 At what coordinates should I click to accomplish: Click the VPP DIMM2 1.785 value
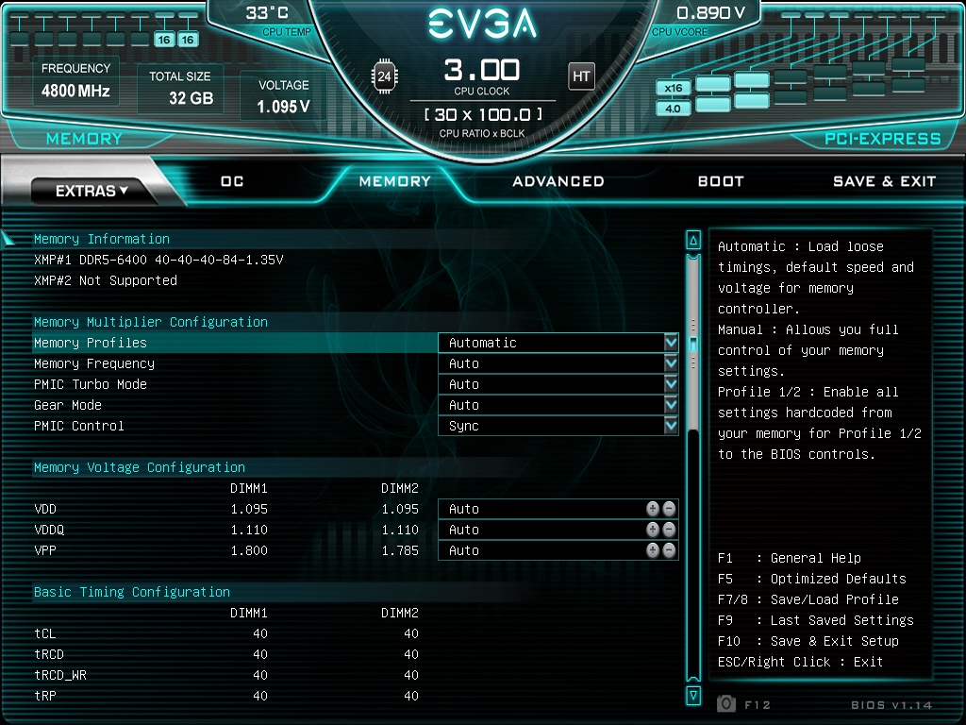[400, 550]
